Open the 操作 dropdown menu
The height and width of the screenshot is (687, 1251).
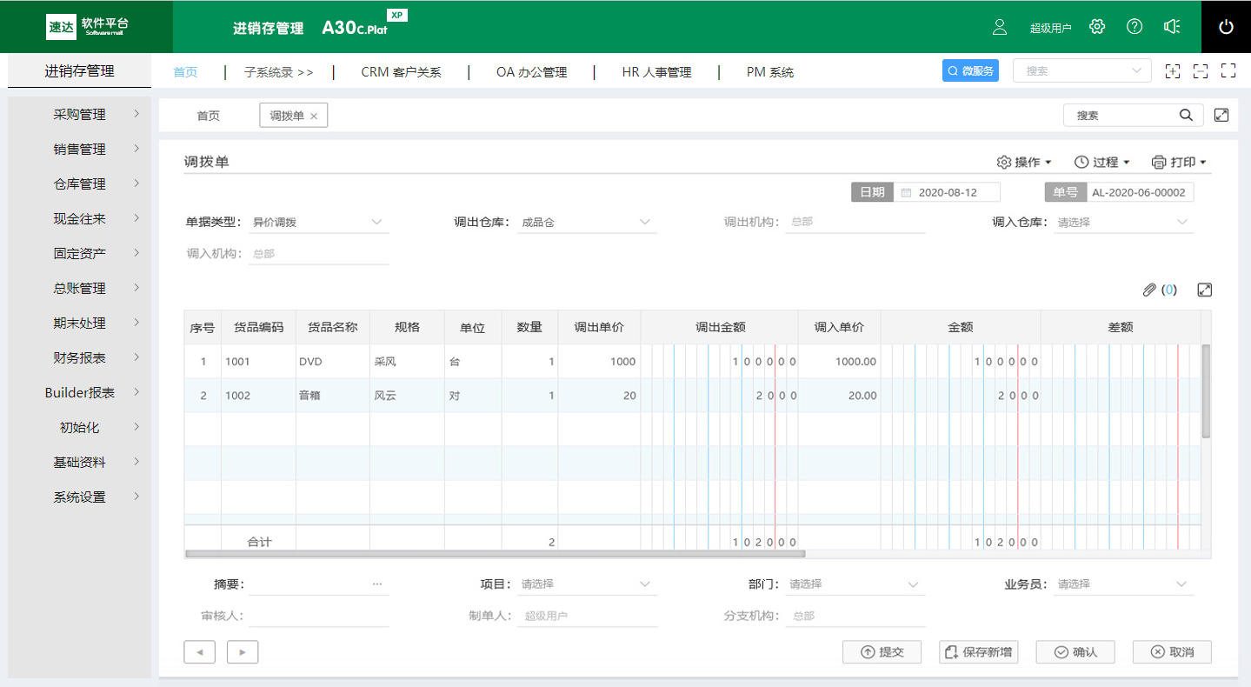pos(1024,163)
